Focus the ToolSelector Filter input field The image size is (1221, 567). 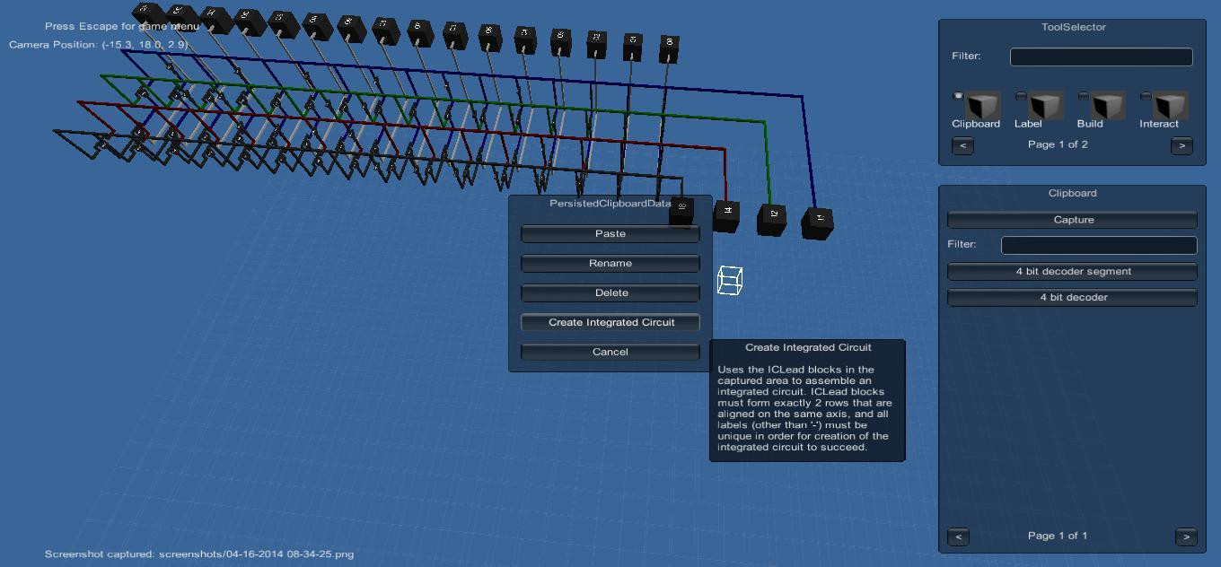point(1102,57)
